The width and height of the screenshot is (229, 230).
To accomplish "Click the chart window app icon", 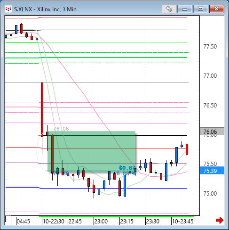I will pos(8,9).
